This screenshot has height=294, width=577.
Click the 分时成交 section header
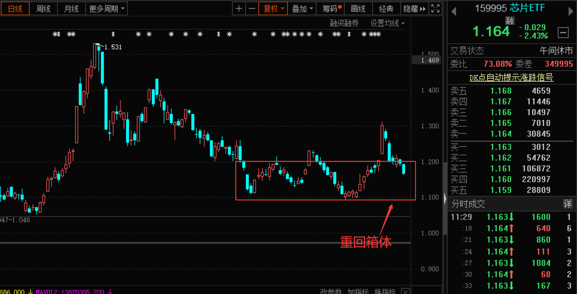(468, 204)
